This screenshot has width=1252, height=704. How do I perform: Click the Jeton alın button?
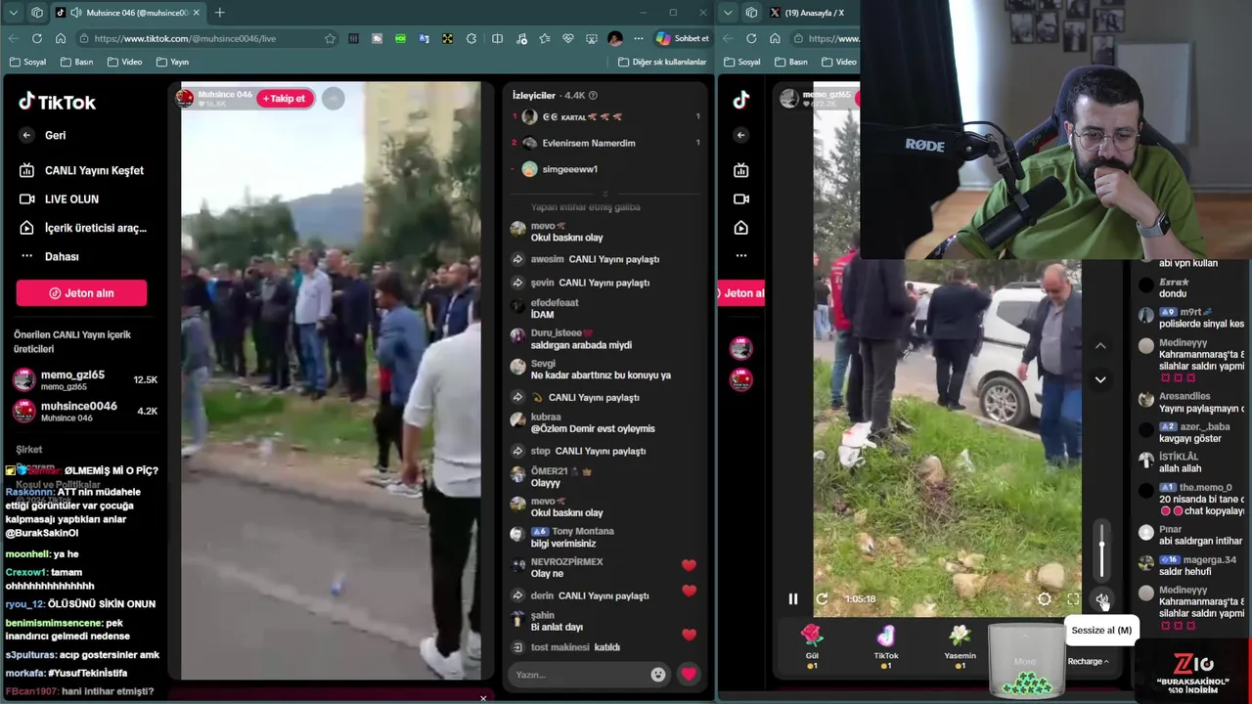(x=81, y=293)
